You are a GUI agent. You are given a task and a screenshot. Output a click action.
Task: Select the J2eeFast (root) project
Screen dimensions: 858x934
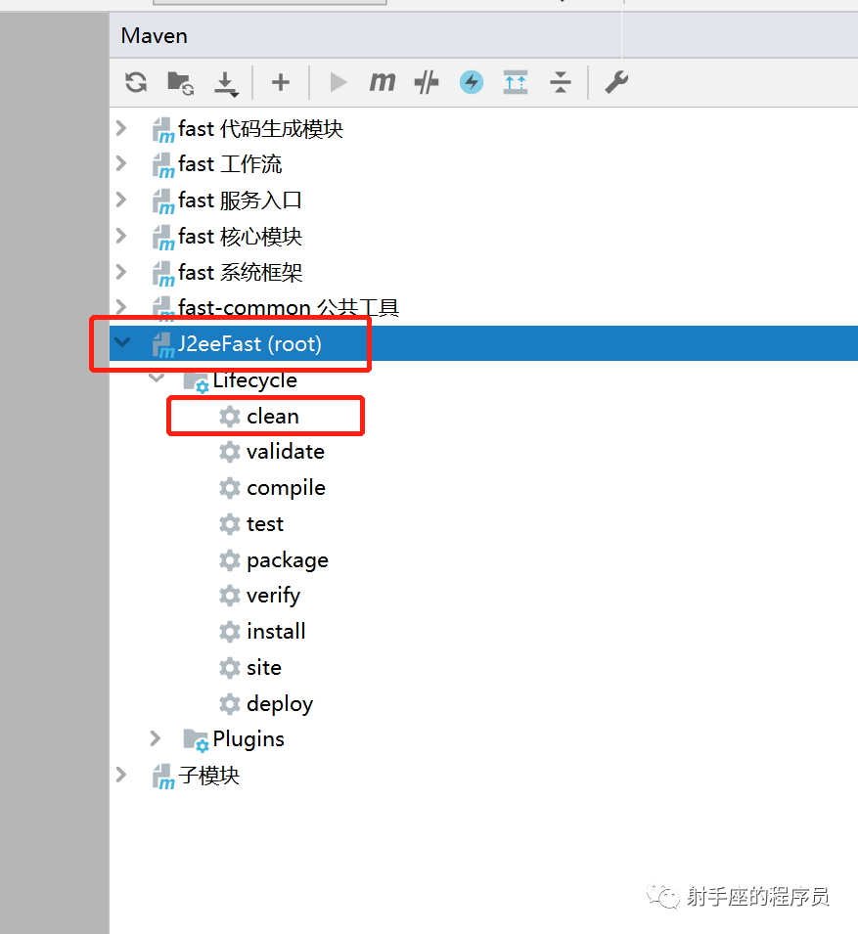249,343
